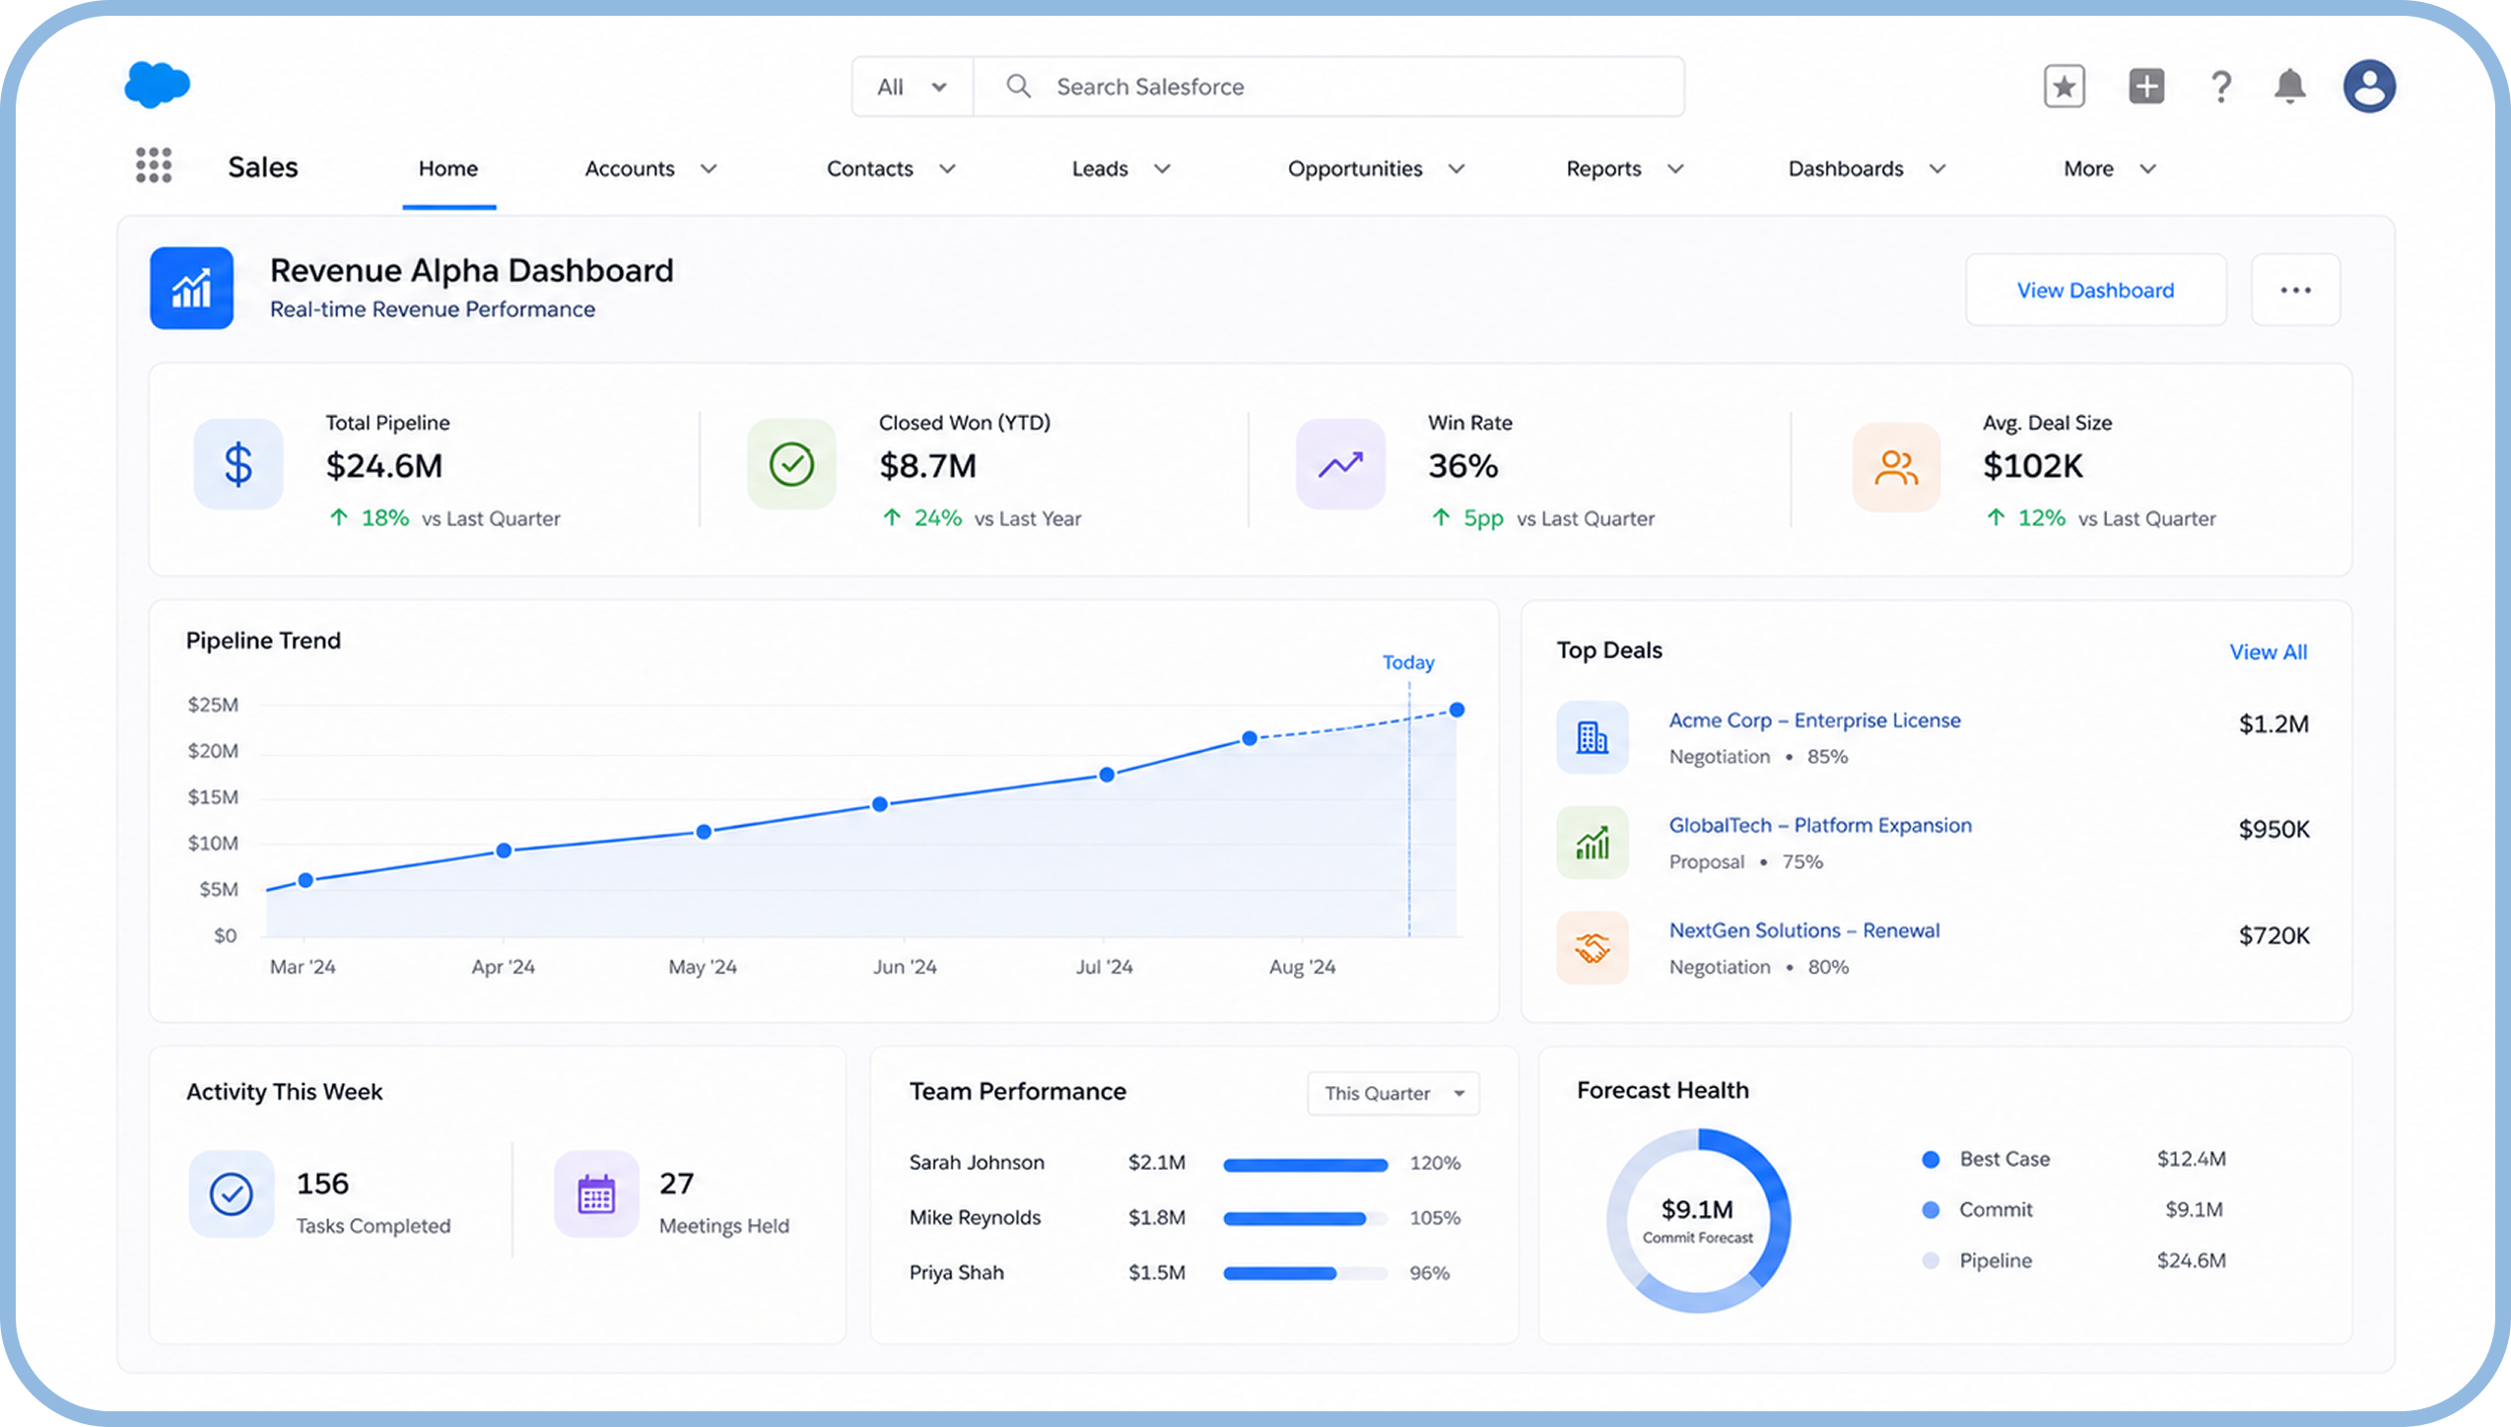Image resolution: width=2511 pixels, height=1427 pixels.
Task: Open the dashboard more options ellipsis
Action: (2295, 290)
